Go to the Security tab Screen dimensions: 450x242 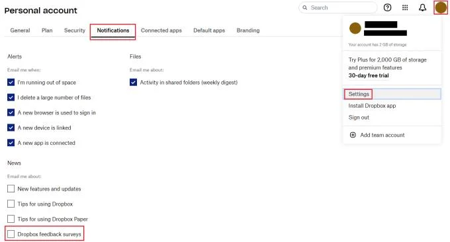75,30
